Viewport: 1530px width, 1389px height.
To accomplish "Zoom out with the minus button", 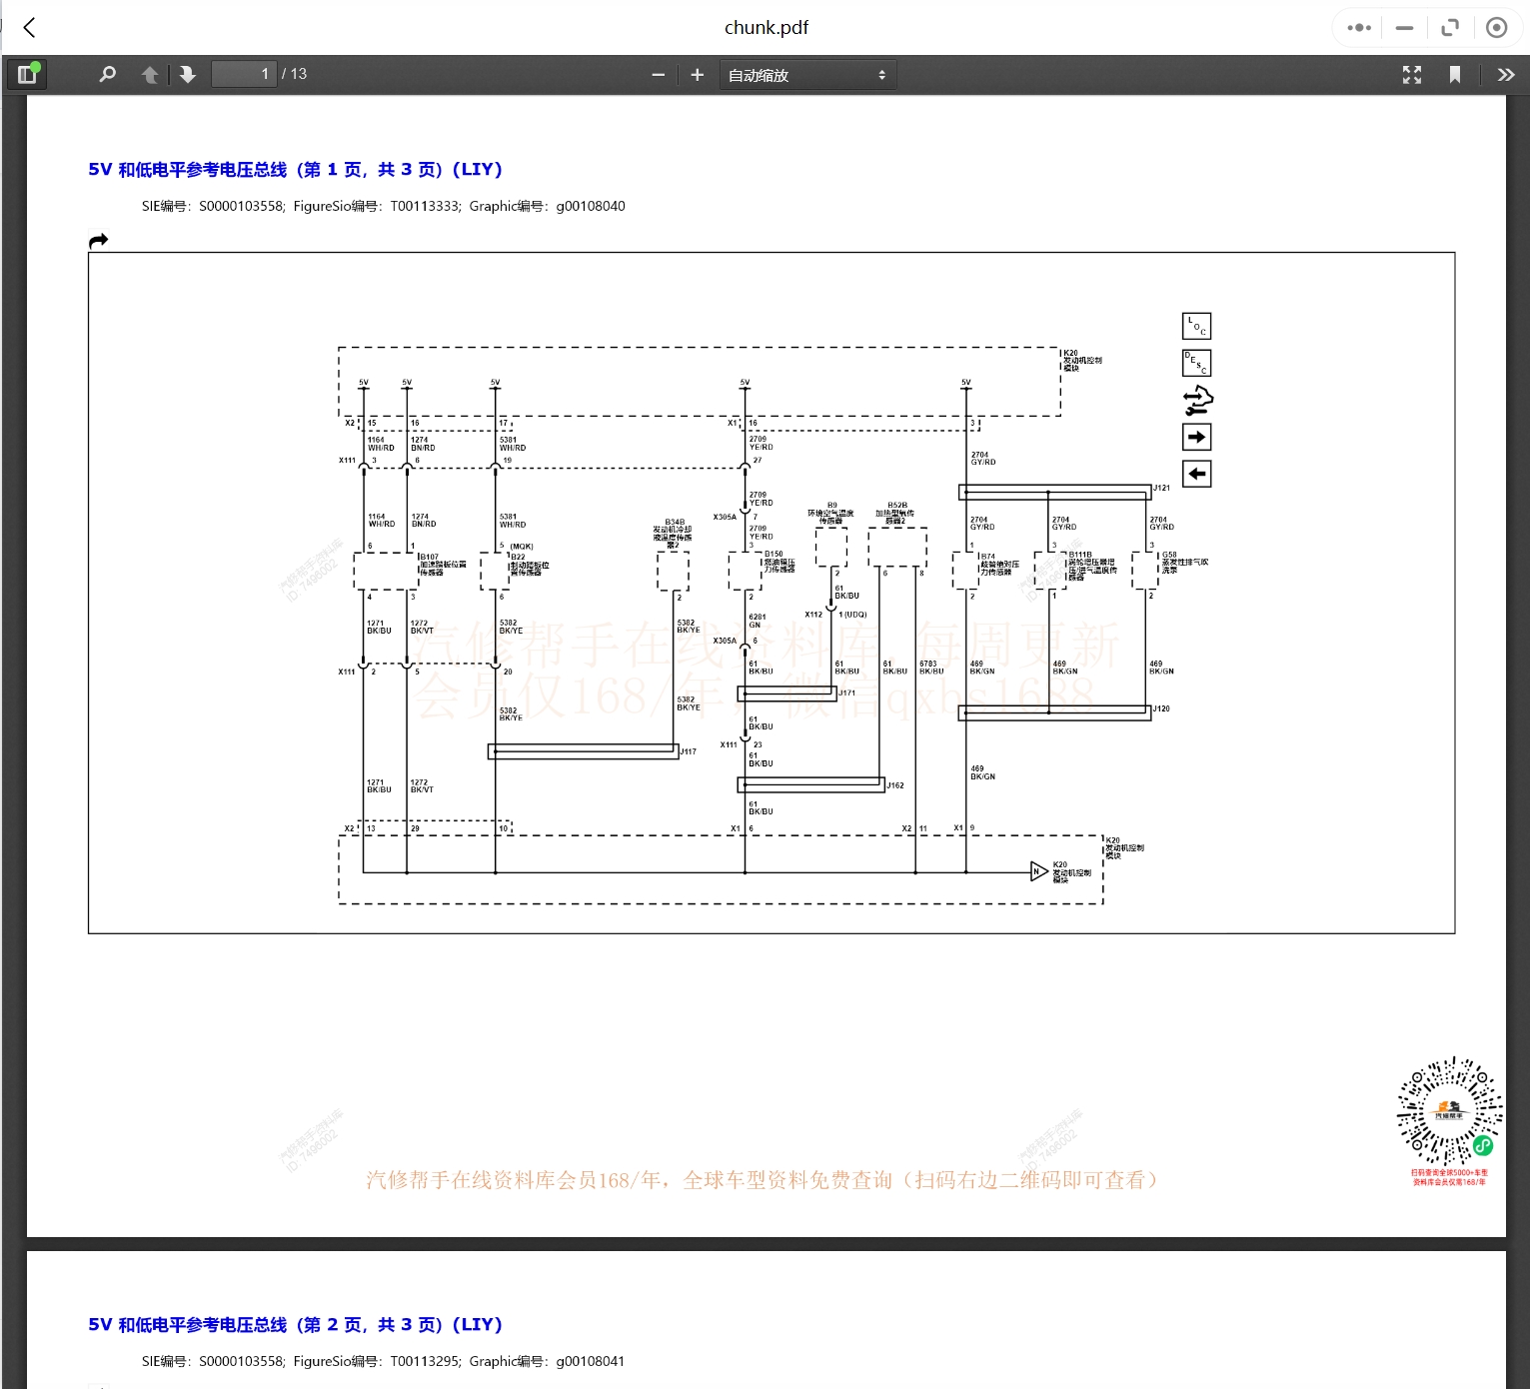I will click(x=658, y=75).
